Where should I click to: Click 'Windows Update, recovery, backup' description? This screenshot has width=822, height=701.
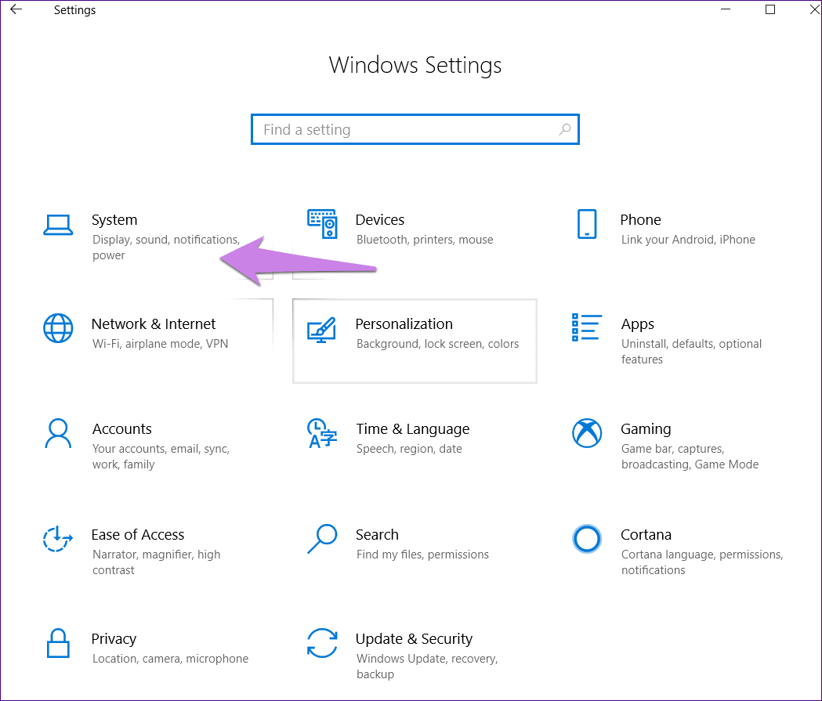coord(427,667)
